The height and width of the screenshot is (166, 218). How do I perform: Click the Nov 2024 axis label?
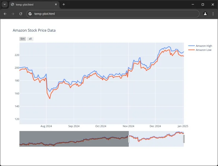[128, 126]
